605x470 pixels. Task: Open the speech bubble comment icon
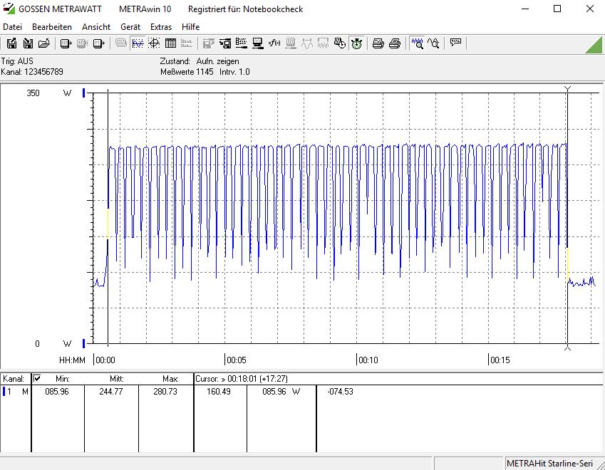(455, 43)
